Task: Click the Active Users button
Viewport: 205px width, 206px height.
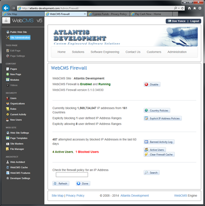Action: (x=155, y=150)
